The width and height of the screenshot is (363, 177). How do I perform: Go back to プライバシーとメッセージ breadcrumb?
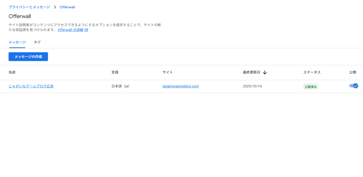29,7
